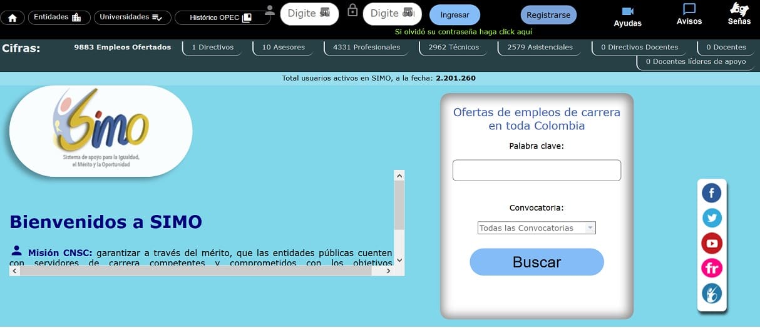Click the Ofertas de empleos de carrera title
Image resolution: width=760 pixels, height=328 pixels.
tap(537, 119)
